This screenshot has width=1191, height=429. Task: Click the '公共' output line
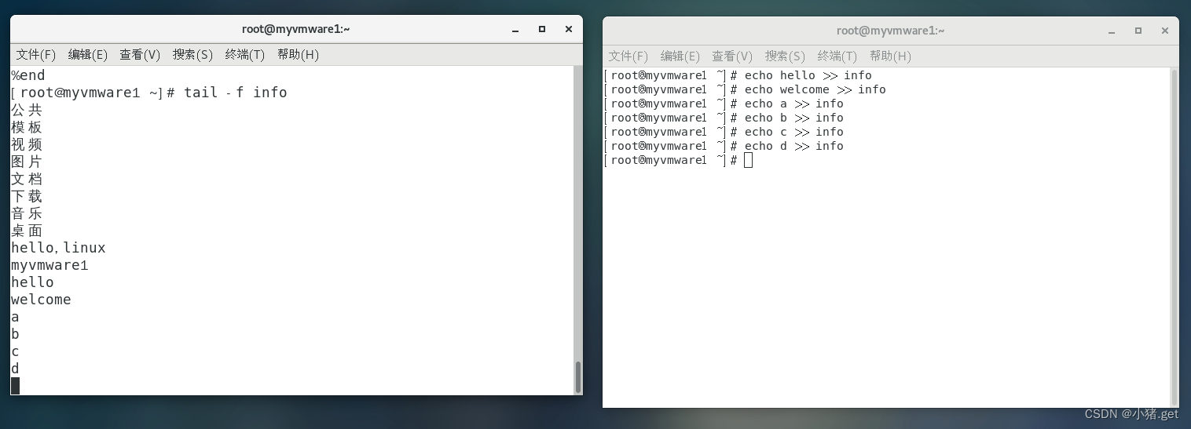27,110
